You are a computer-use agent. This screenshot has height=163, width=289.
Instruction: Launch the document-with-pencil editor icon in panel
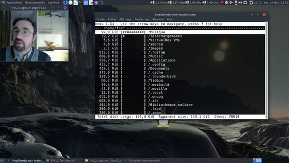click(91, 3)
